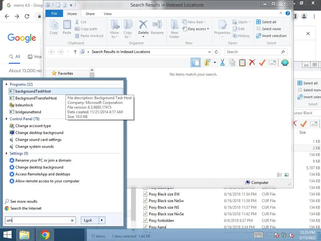Screen dimensions: 321x241
Task: Click the clipboard paste icon in the secondary toolbar
Action: (x=242, y=62)
